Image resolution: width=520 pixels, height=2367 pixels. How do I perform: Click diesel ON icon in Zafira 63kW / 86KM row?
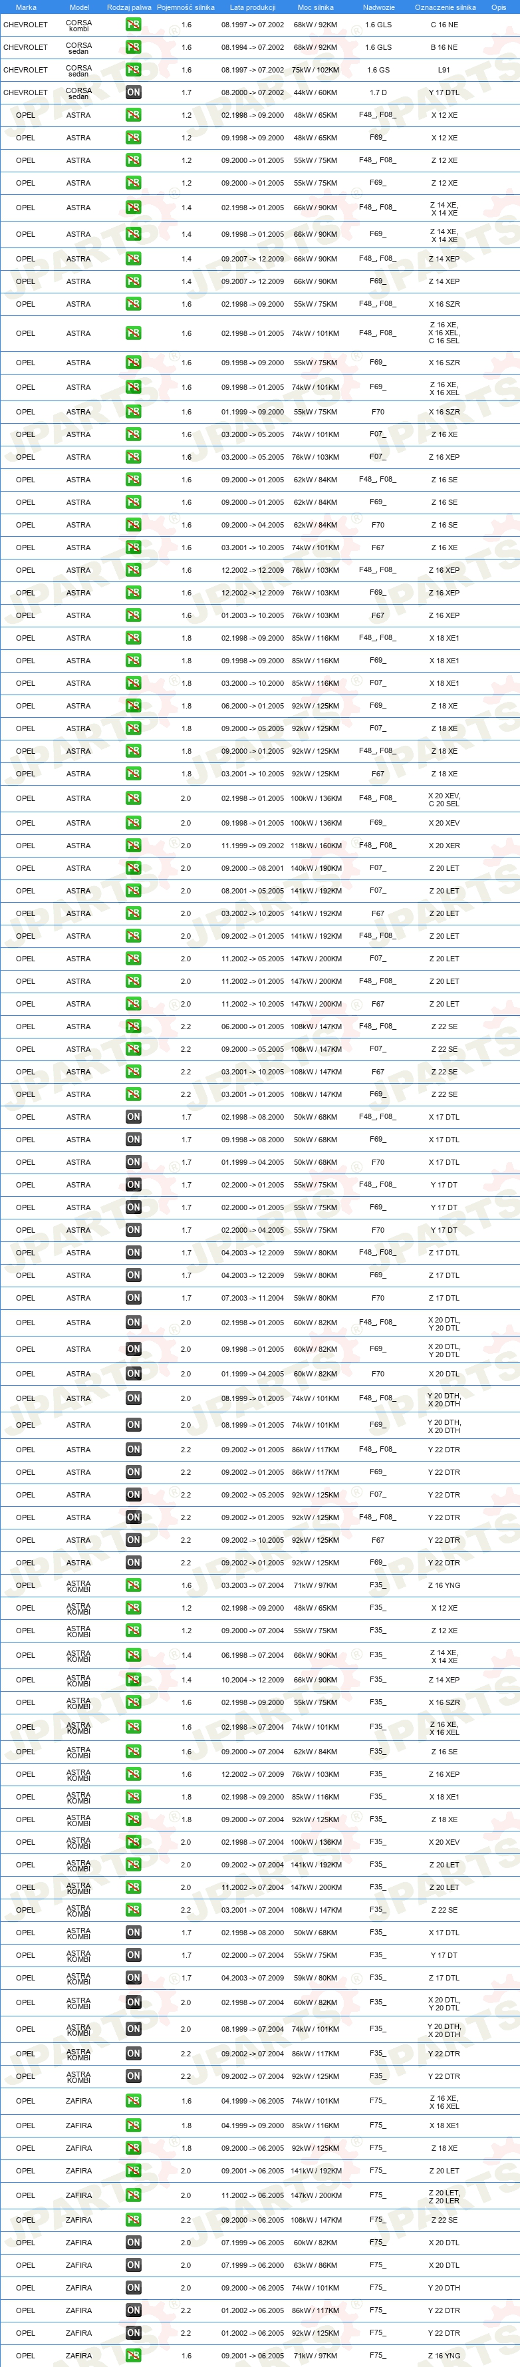point(133,2265)
